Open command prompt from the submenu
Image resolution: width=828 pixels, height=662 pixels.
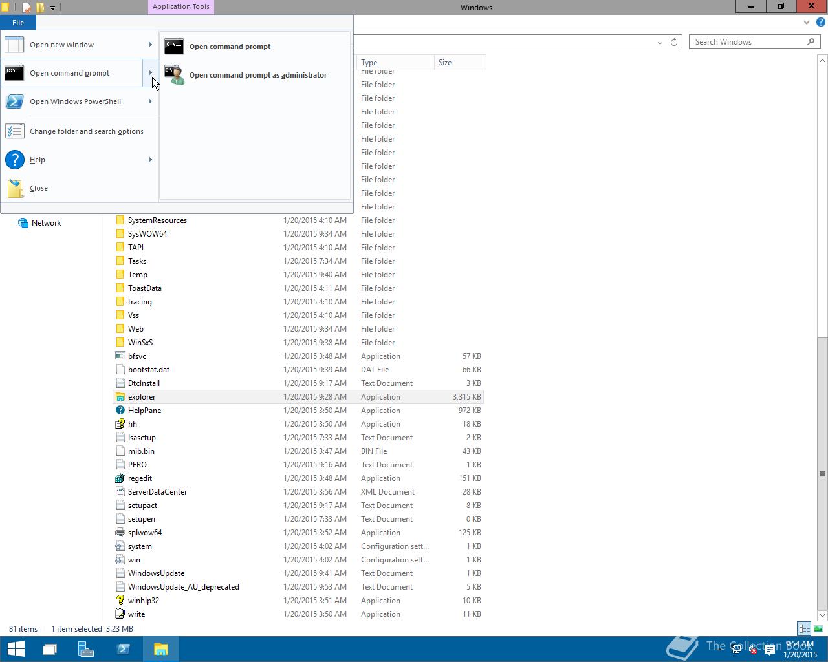point(255,47)
